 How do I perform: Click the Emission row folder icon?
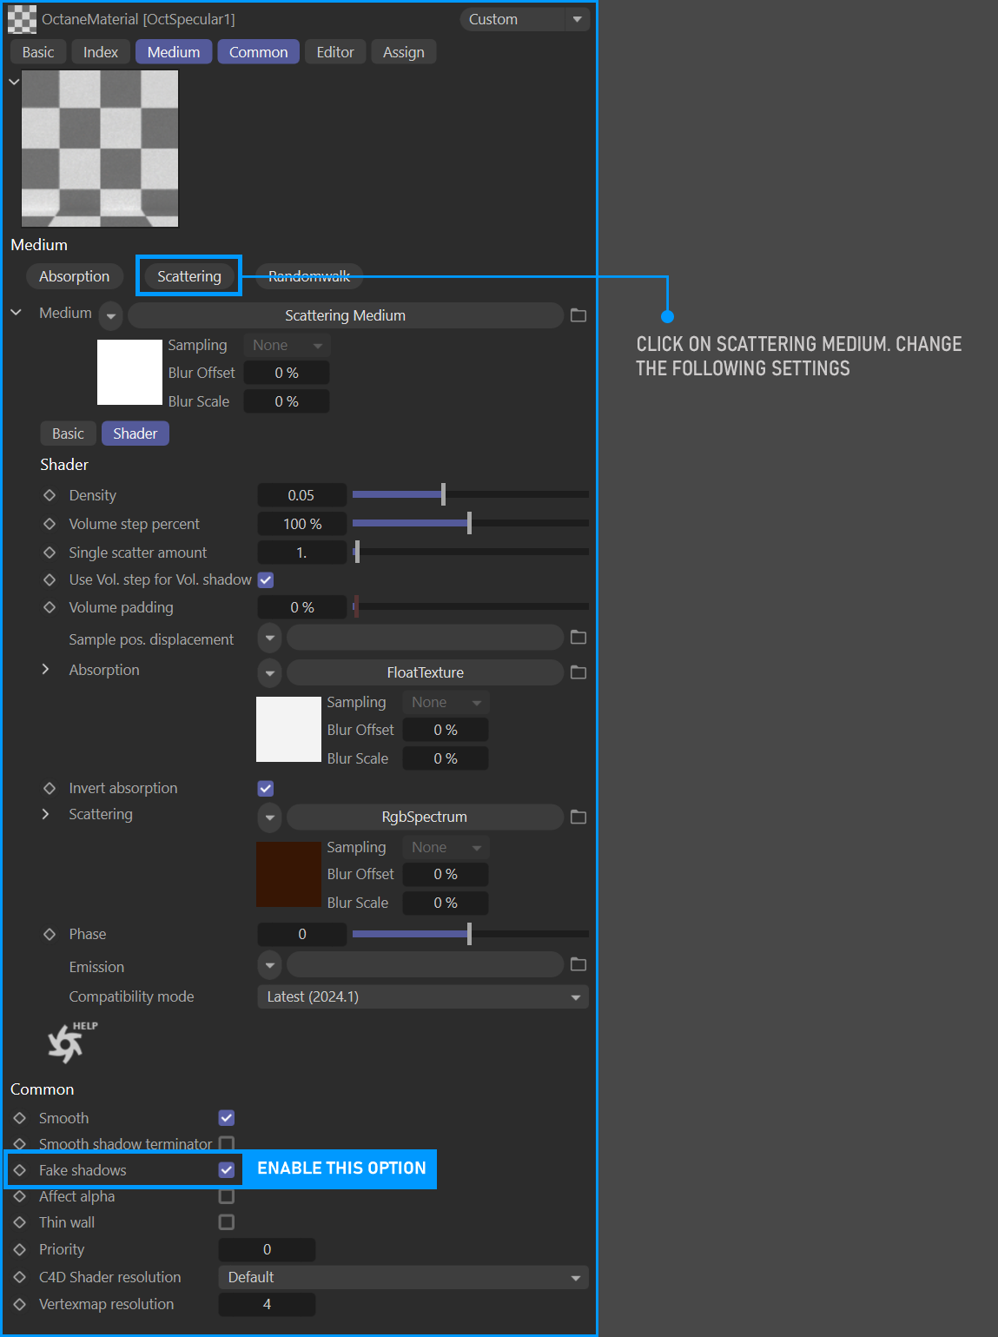[578, 964]
